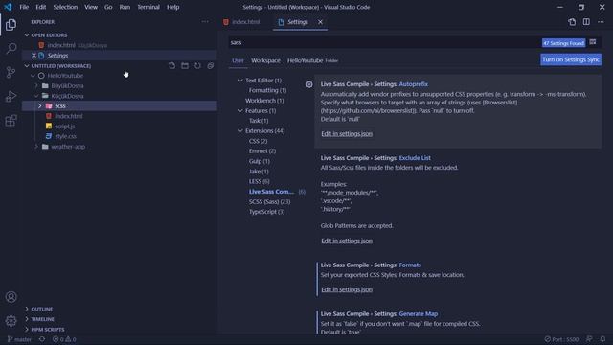Click Edit in settings.json under Formats
Viewport: 613px width, 345px height.
coord(347,289)
